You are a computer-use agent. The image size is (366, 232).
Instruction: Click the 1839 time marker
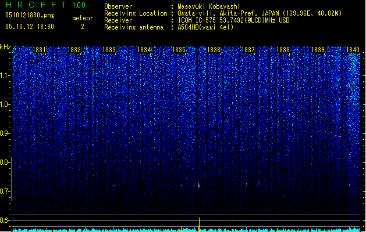[x=318, y=49]
